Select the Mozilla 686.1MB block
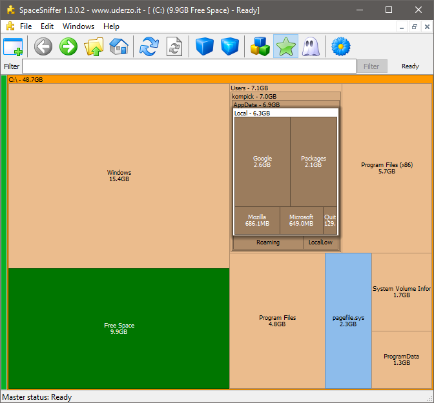The image size is (434, 403). [x=257, y=221]
